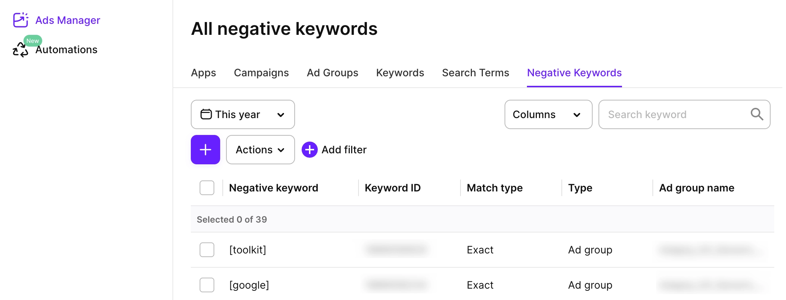Open Automations from the sidebar
Viewport: 786px width, 300px height.
[x=66, y=50]
